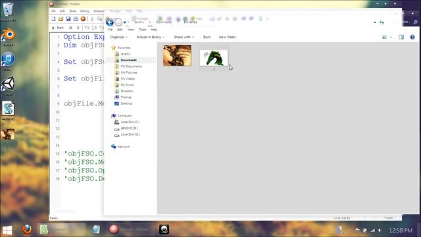Click Save icon in VbsEdit toolbar

pyautogui.click(x=68, y=19)
